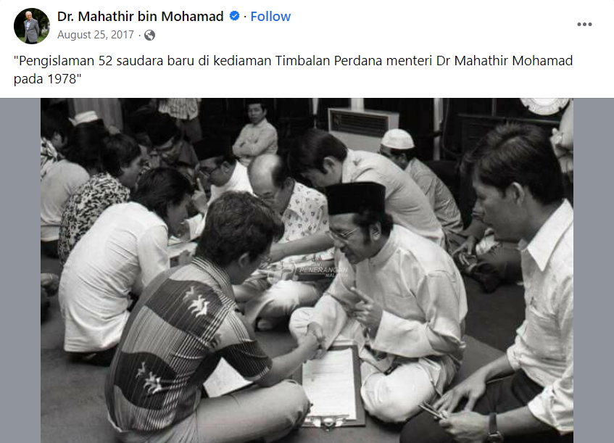
Task: Open the three-dot post options menu
Action: pyautogui.click(x=584, y=24)
